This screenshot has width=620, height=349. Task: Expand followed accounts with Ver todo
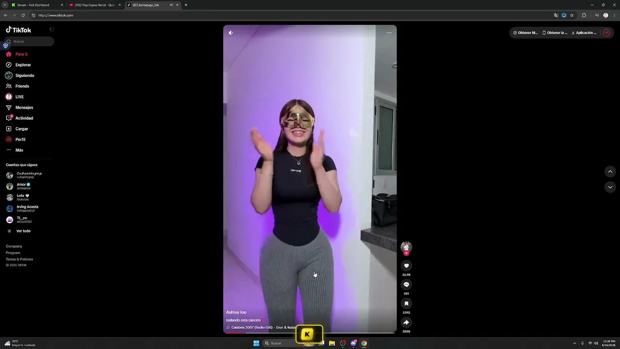click(x=19, y=231)
